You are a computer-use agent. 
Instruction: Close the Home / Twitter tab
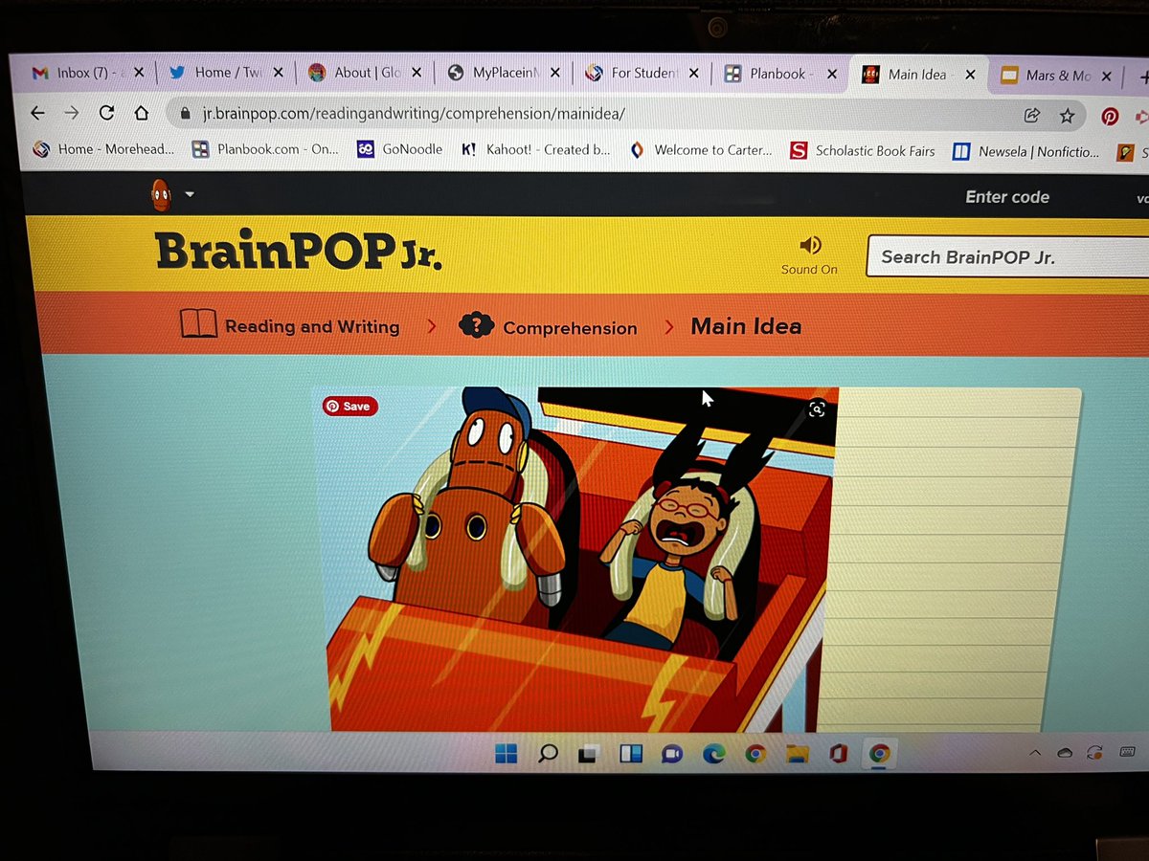(278, 73)
